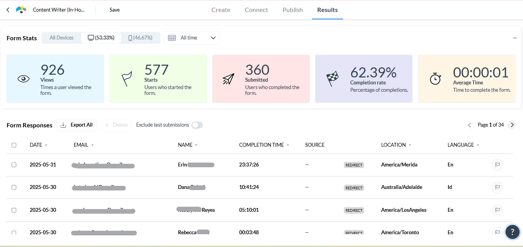Select the All Devices filter

pos(61,38)
